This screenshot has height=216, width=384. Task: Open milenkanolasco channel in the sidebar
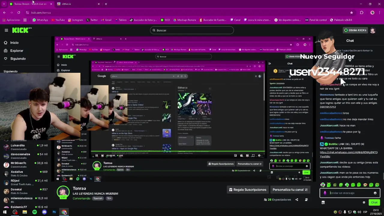(25, 200)
